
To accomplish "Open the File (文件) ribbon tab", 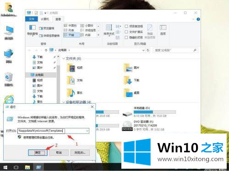I will click(x=32, y=19).
